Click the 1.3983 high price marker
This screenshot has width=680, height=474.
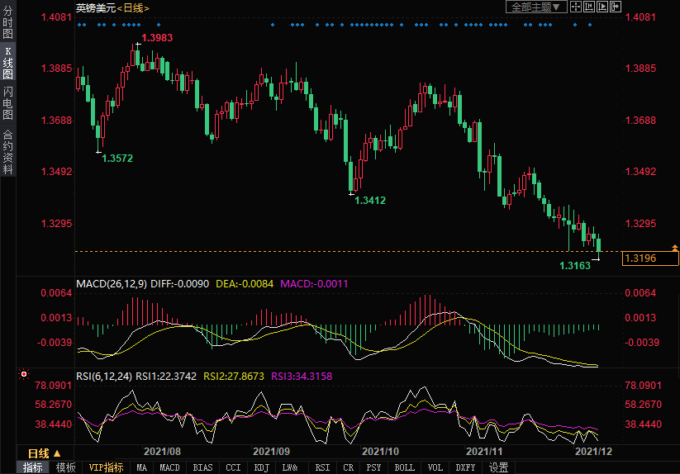click(x=157, y=38)
